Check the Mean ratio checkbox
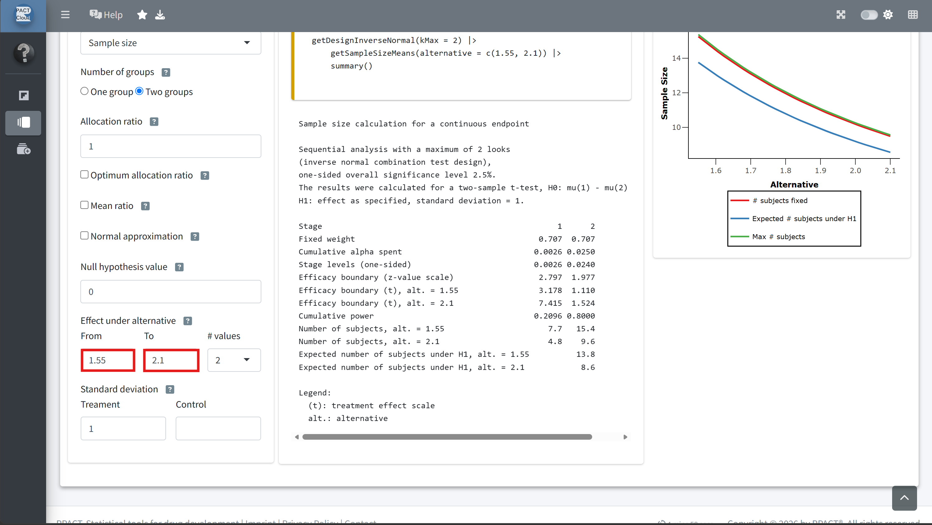The width and height of the screenshot is (932, 525). click(x=84, y=205)
